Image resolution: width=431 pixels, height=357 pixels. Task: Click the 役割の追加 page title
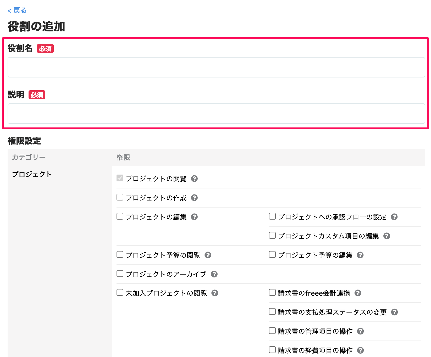36,26
